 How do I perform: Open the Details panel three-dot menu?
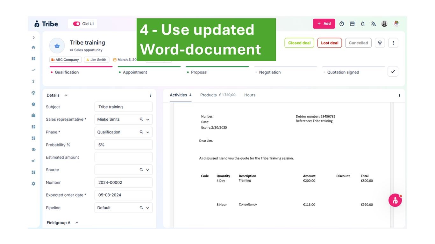pyautogui.click(x=151, y=95)
